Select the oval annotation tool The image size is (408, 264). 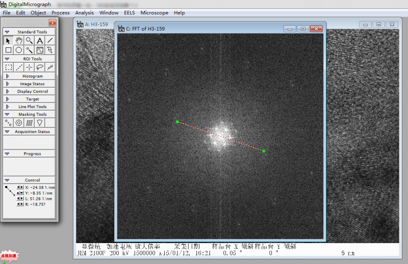click(x=19, y=50)
